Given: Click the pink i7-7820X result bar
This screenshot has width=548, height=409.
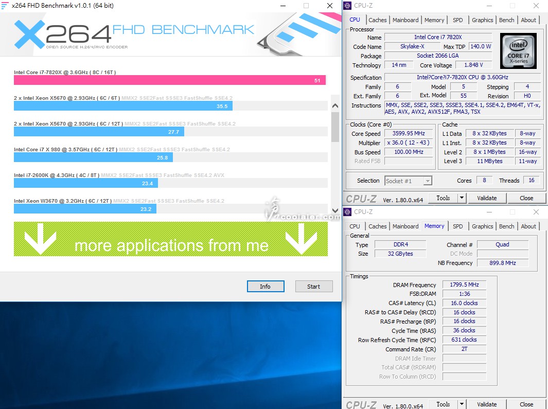Looking at the screenshot, I should pos(170,80).
